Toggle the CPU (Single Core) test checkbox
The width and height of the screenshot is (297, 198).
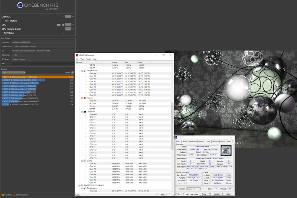[x=73, y=29]
